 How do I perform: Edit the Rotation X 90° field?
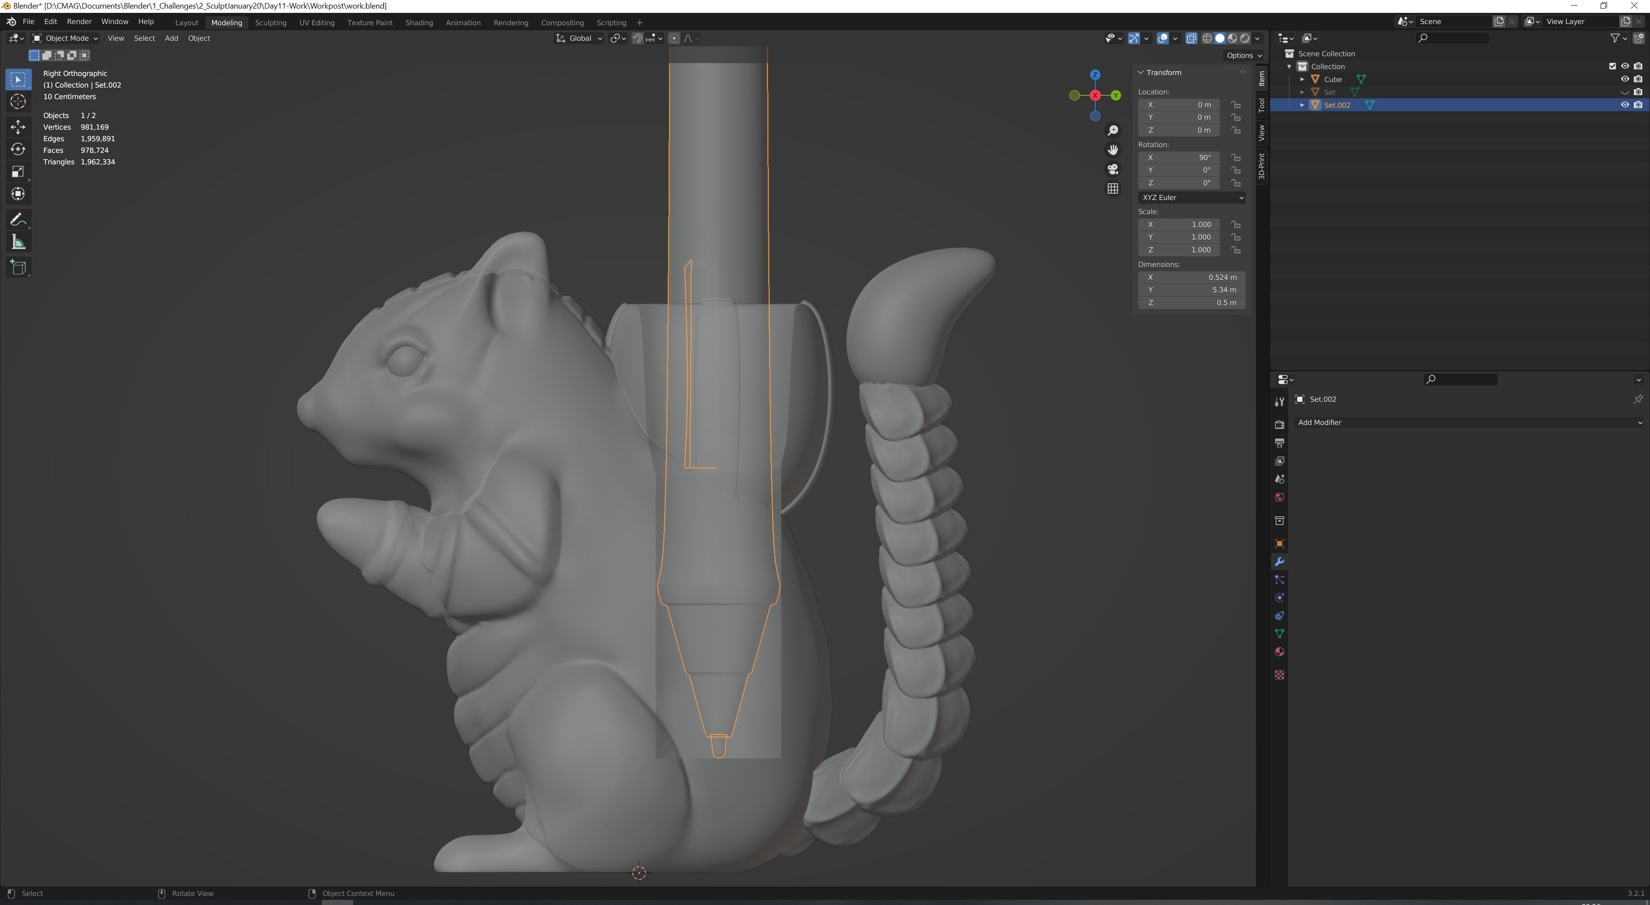click(x=1179, y=158)
